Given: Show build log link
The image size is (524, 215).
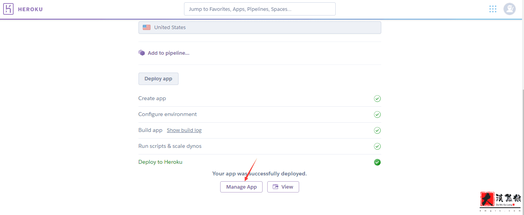Looking at the screenshot, I should (x=184, y=130).
